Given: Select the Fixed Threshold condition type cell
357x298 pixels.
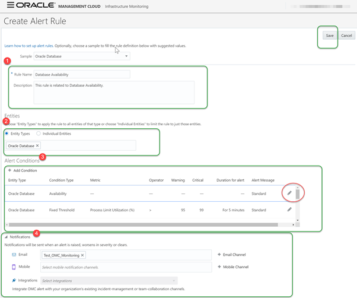Looking at the screenshot, I should click(62, 210).
